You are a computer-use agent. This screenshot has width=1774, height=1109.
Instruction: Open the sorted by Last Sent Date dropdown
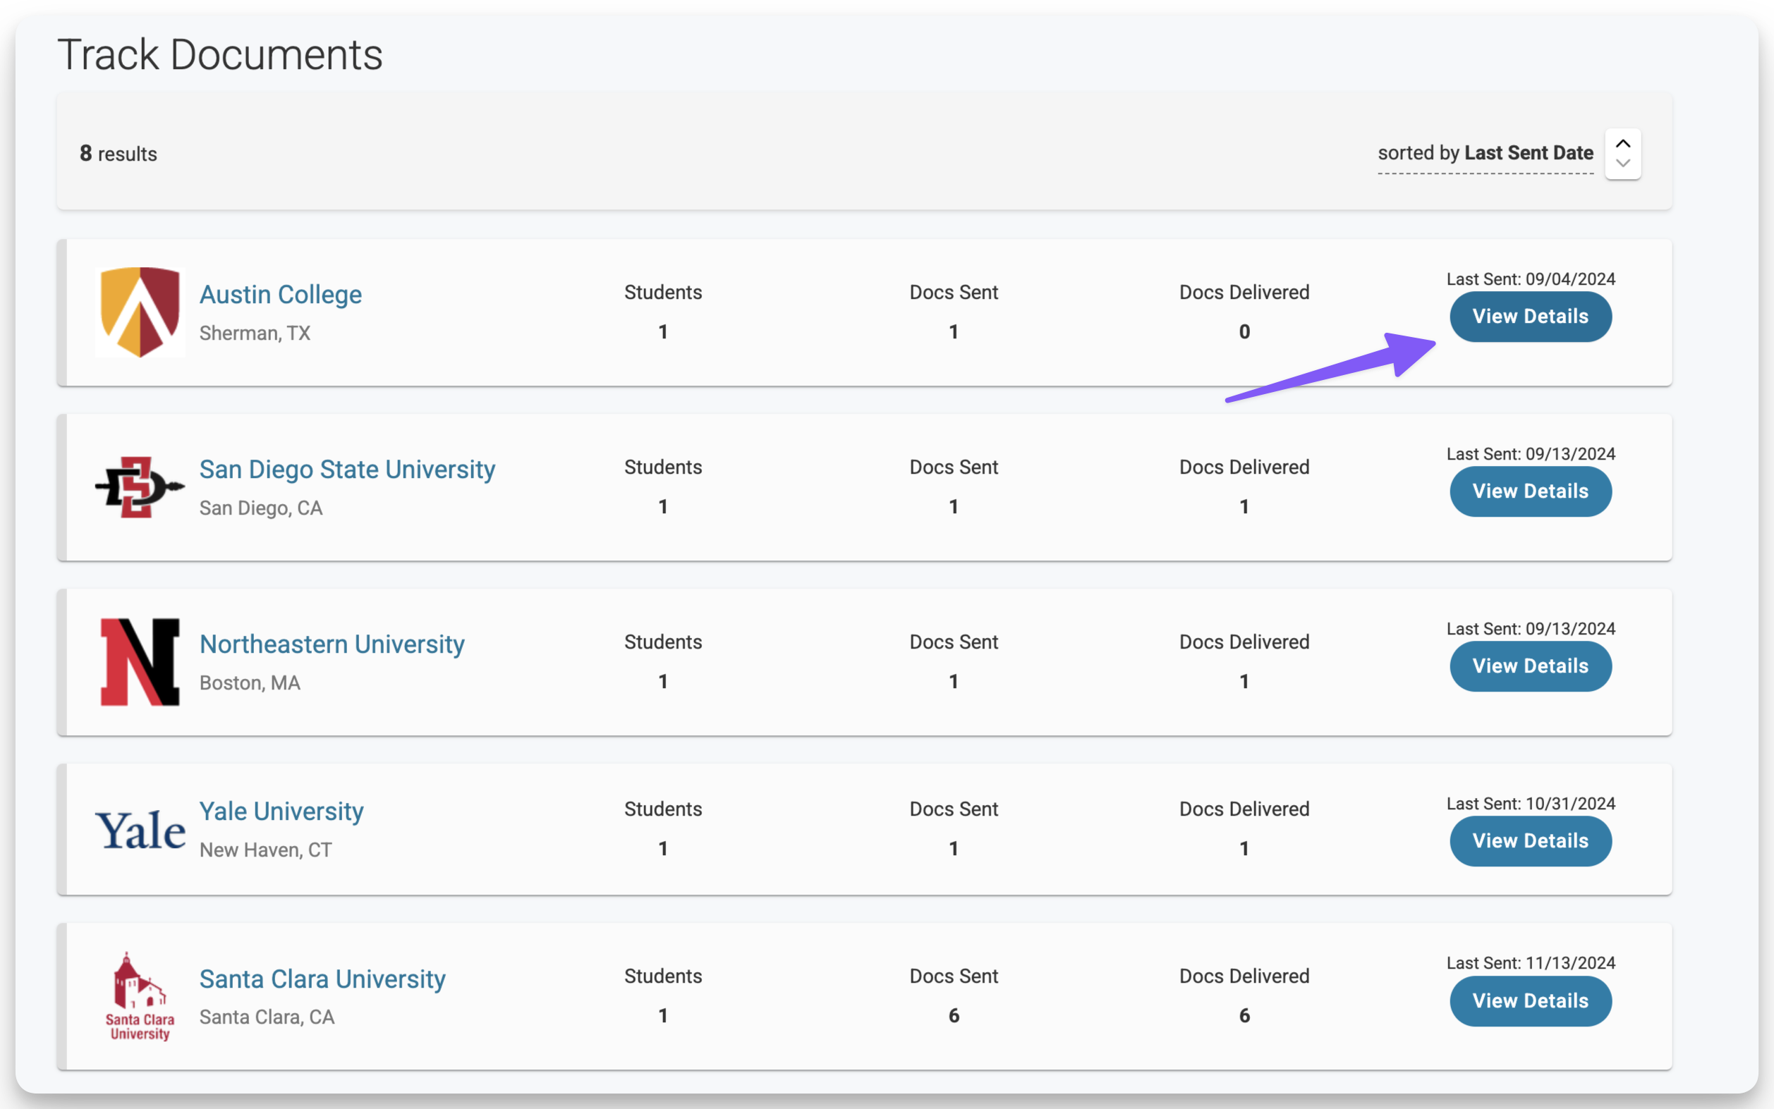(1485, 153)
